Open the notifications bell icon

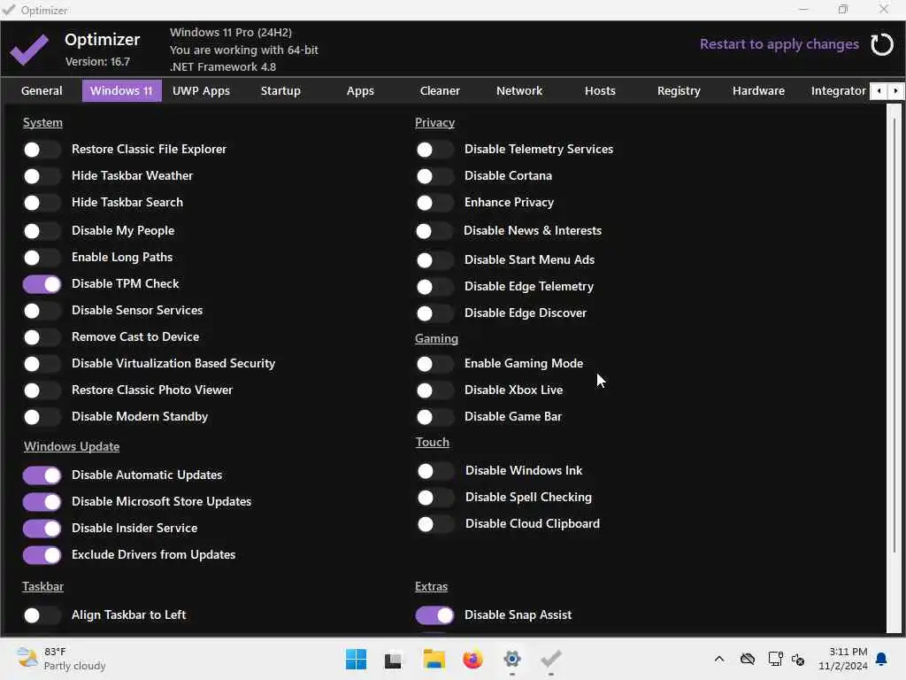coord(881,659)
